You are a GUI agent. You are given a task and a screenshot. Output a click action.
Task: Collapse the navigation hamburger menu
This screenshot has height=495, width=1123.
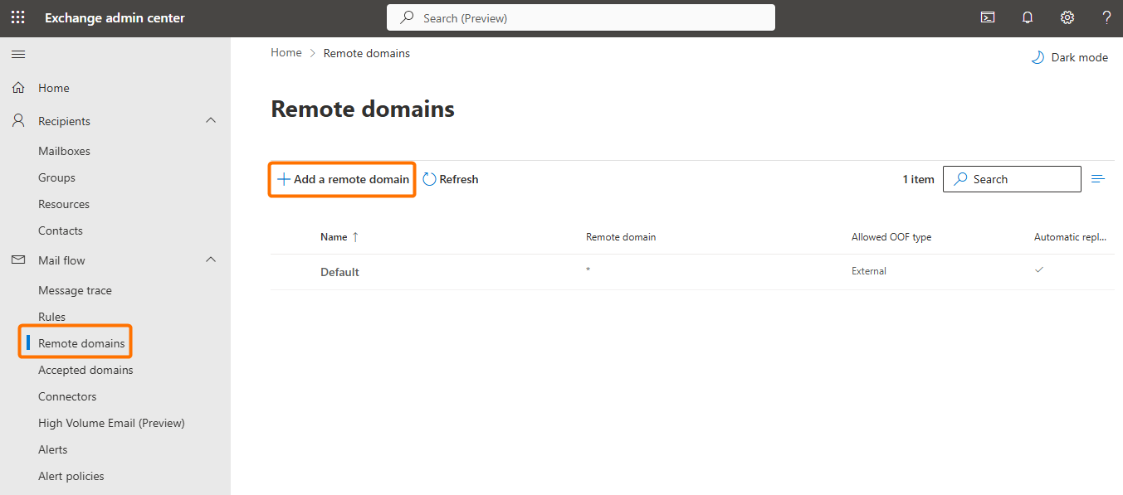(17, 54)
